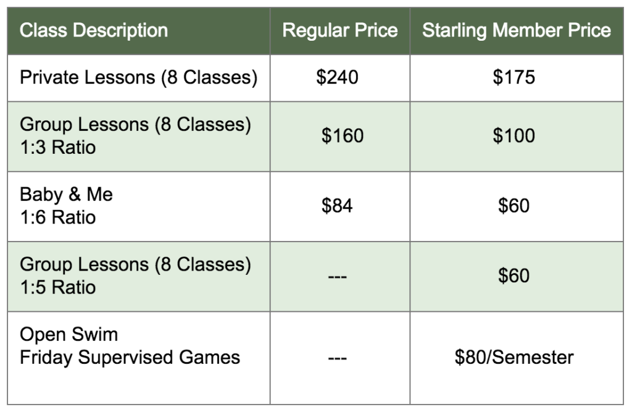632x412 pixels.
Task: Select the $240 regular price cell
Action: click(x=340, y=78)
